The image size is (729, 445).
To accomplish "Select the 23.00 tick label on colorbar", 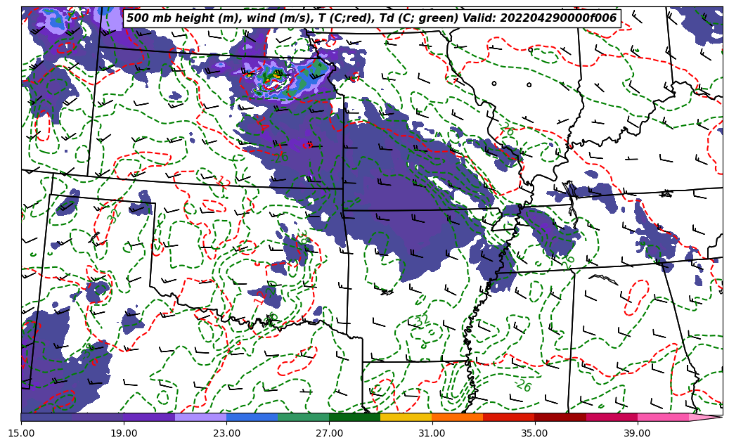I will pyautogui.click(x=226, y=433).
